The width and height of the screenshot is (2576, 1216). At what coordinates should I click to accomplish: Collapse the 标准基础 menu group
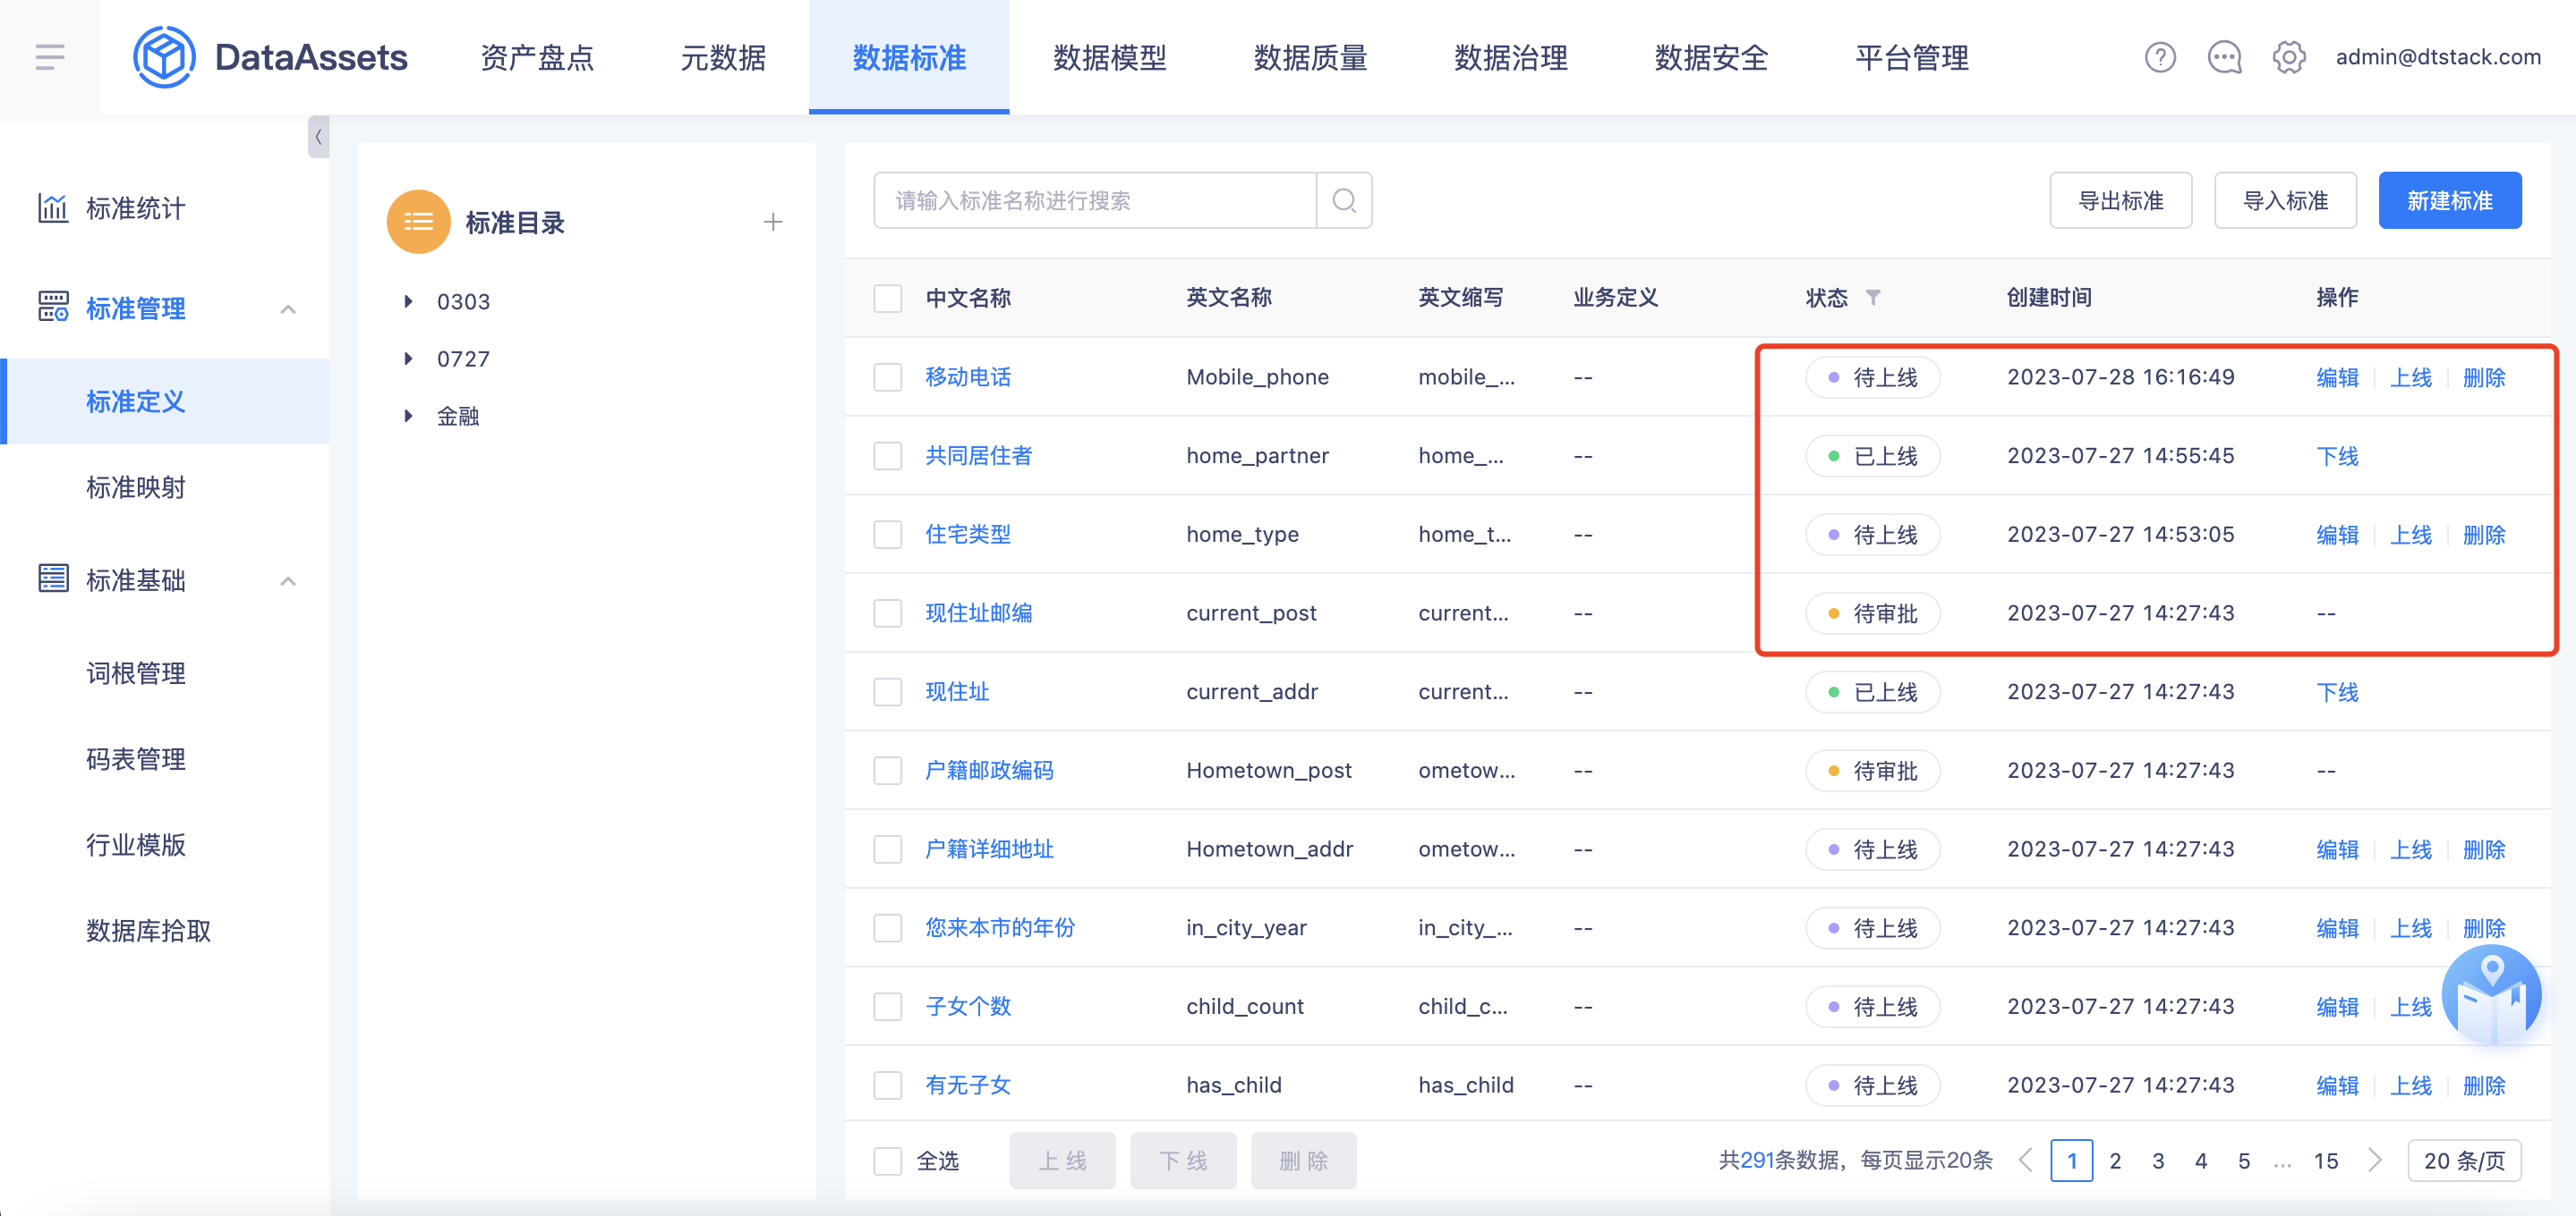(x=288, y=580)
